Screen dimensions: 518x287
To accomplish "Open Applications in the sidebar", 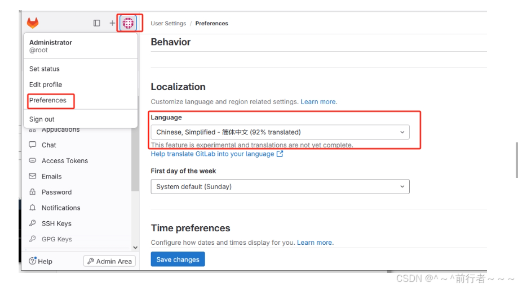I will tap(60, 130).
